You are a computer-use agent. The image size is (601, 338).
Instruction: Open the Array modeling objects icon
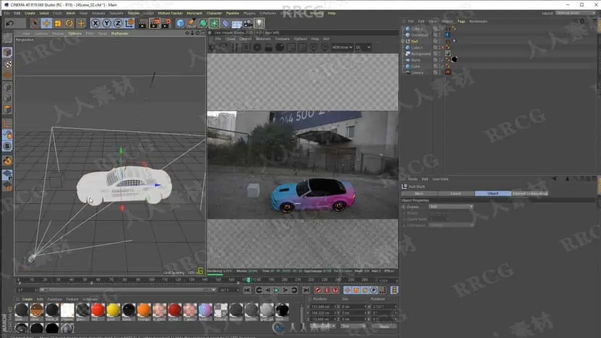pos(214,23)
